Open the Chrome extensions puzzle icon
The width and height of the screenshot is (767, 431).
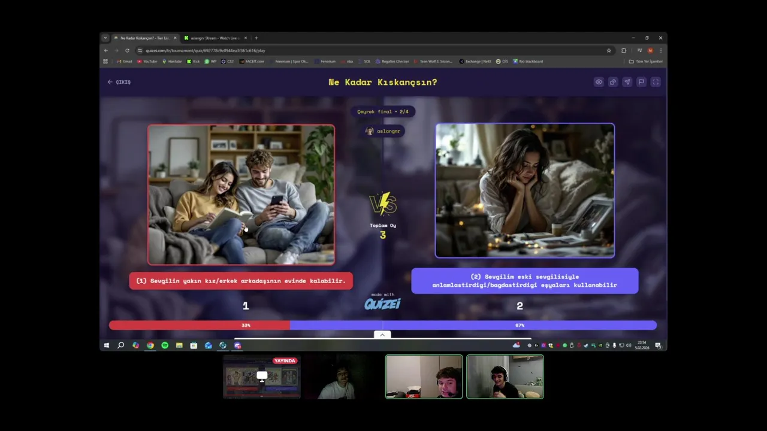[x=624, y=50]
